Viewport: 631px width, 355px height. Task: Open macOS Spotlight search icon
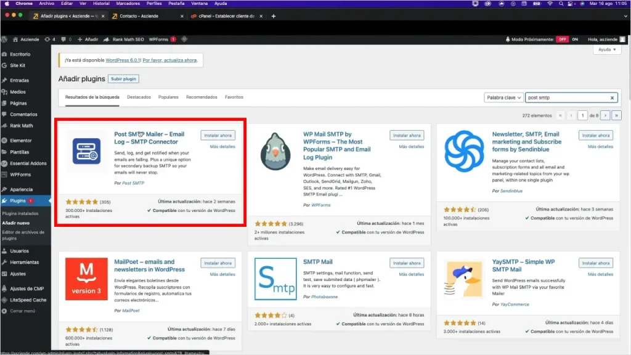(561, 3)
